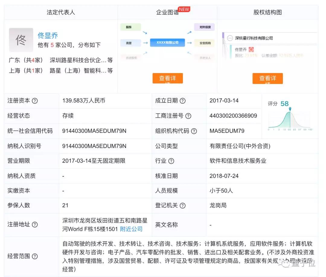Open the 股权结构图 tab
Viewport: 326px width, 277px height.
[267, 12]
